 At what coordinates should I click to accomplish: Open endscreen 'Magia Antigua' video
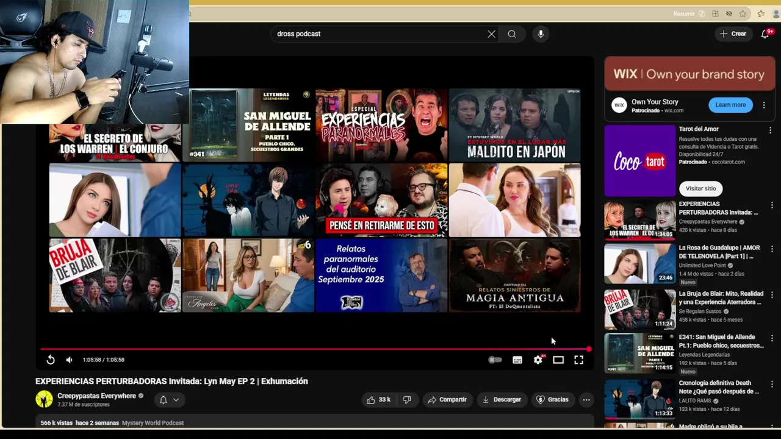pos(514,276)
